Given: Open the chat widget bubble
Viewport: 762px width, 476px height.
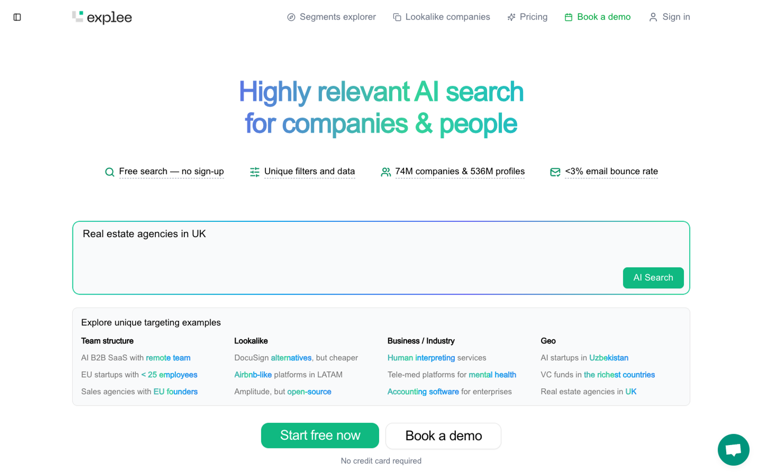Looking at the screenshot, I should point(733,449).
